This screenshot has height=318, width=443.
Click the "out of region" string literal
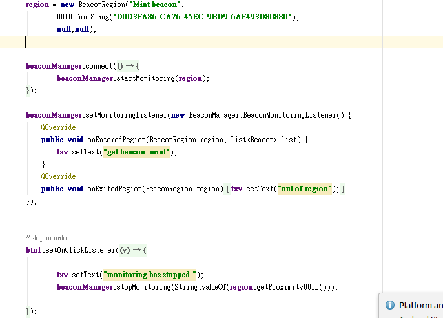[304, 189]
